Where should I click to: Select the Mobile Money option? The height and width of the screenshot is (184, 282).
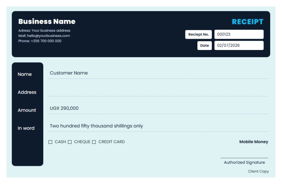click(253, 142)
